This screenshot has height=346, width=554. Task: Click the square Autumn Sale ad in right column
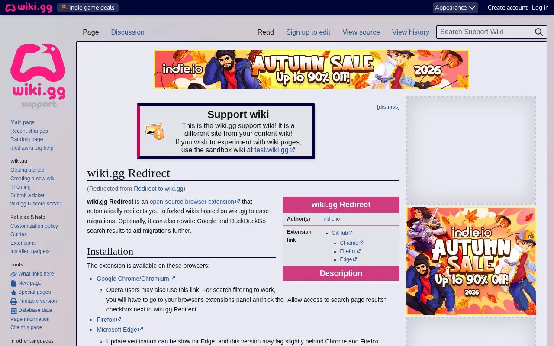pyautogui.click(x=471, y=261)
